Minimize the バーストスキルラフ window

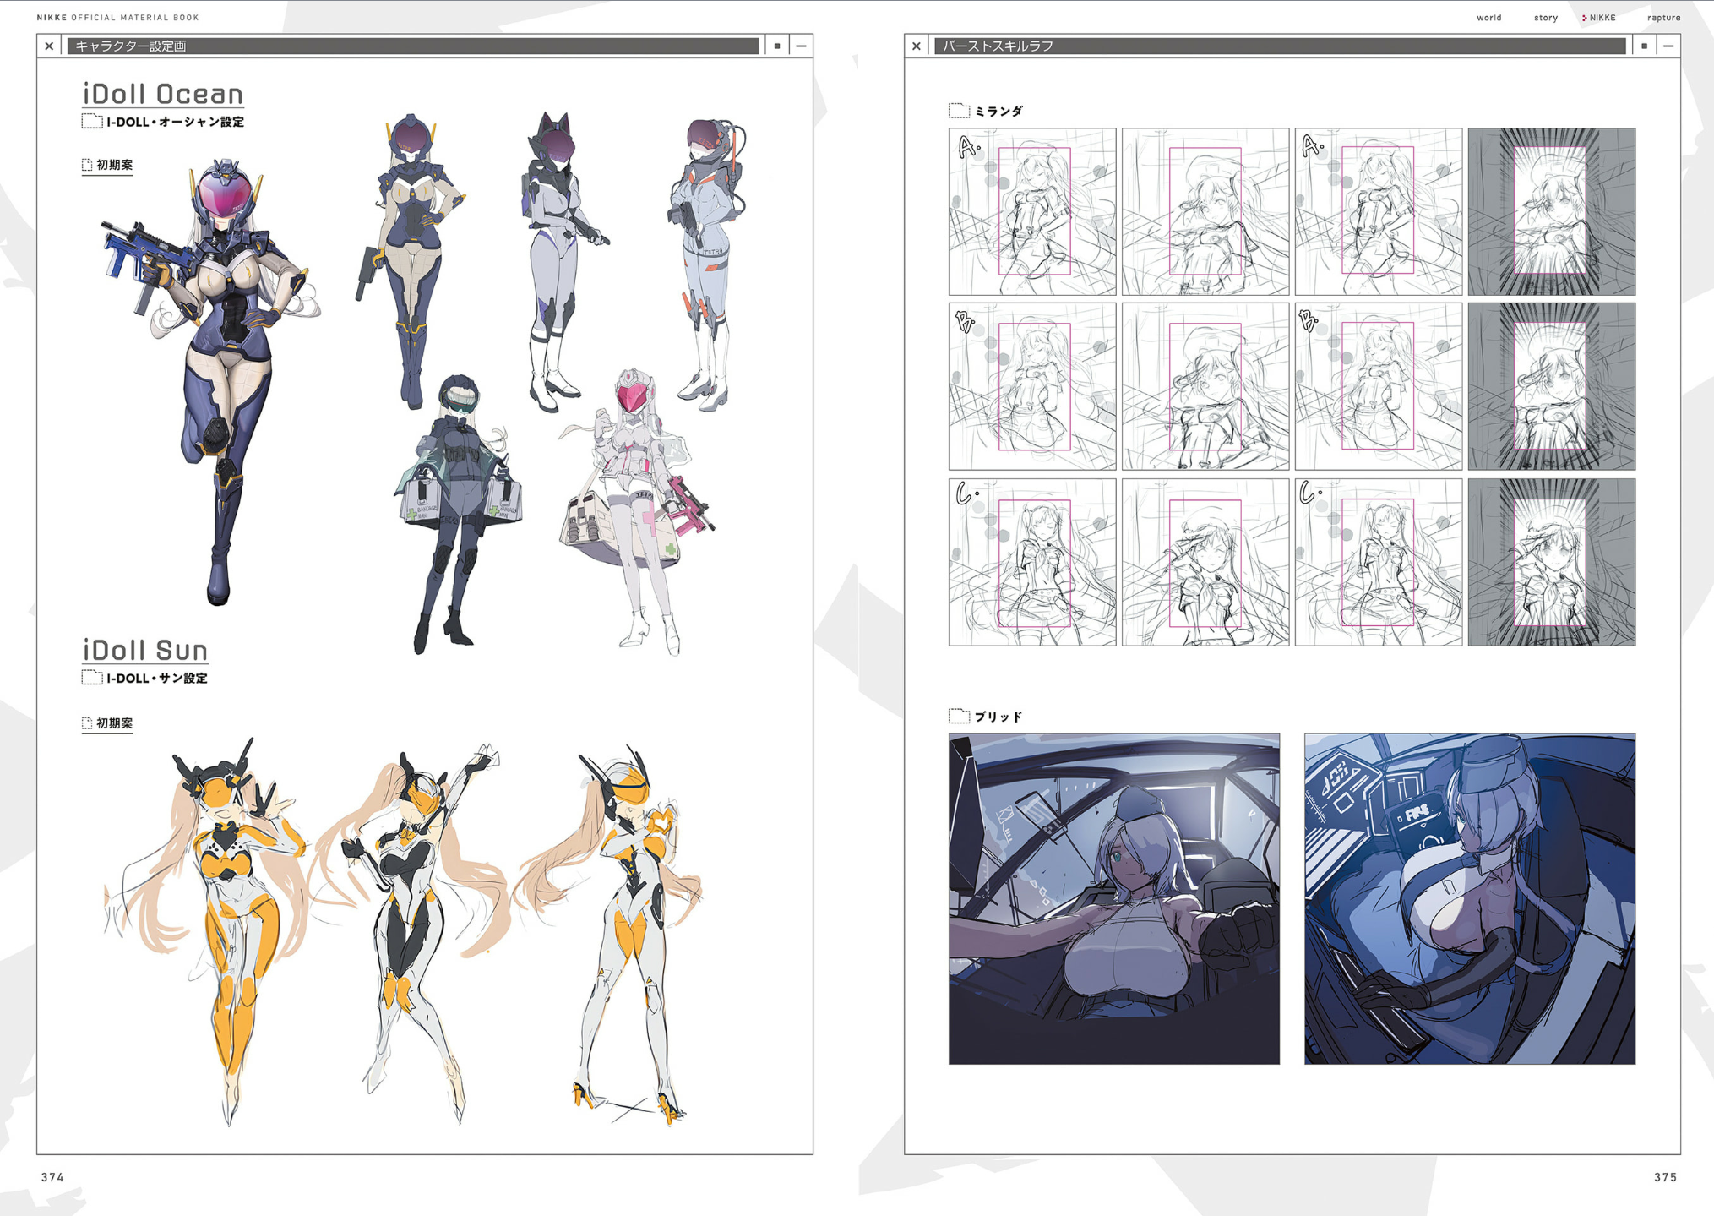coord(1668,46)
